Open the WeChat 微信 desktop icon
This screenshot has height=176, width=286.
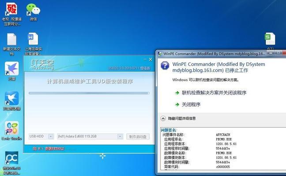(x=33, y=9)
